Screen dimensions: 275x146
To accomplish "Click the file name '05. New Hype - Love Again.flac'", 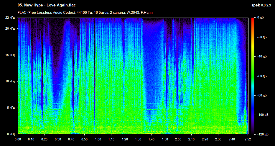I will (x=47, y=5).
